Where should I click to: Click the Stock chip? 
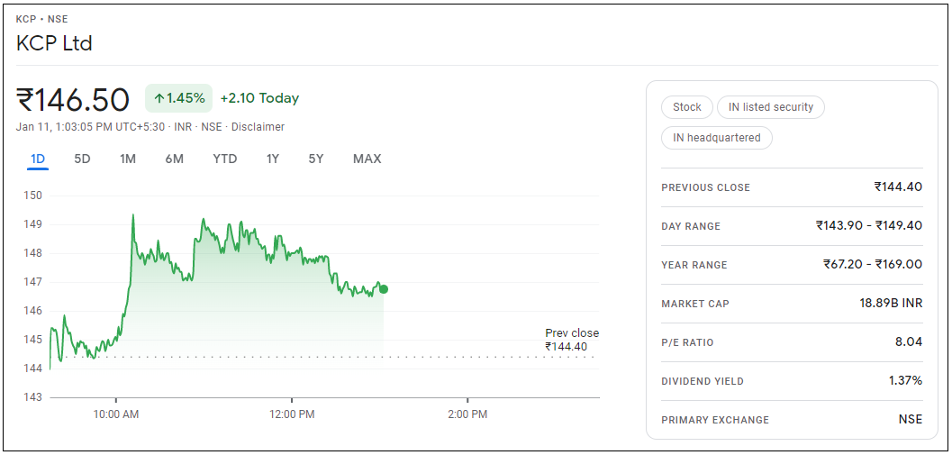tap(686, 107)
